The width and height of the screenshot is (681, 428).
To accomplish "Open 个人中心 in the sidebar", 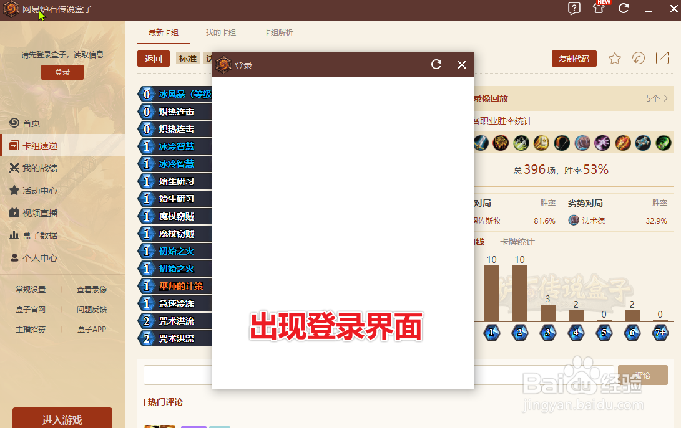I will click(x=62, y=258).
